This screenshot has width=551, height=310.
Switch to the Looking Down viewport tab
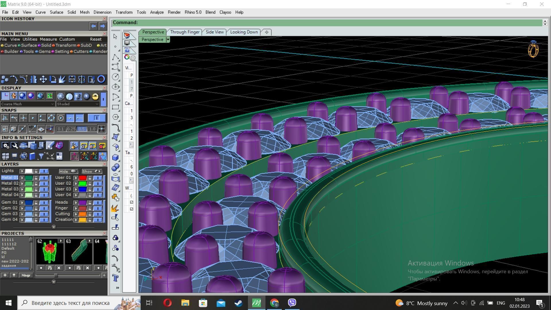[x=244, y=32]
